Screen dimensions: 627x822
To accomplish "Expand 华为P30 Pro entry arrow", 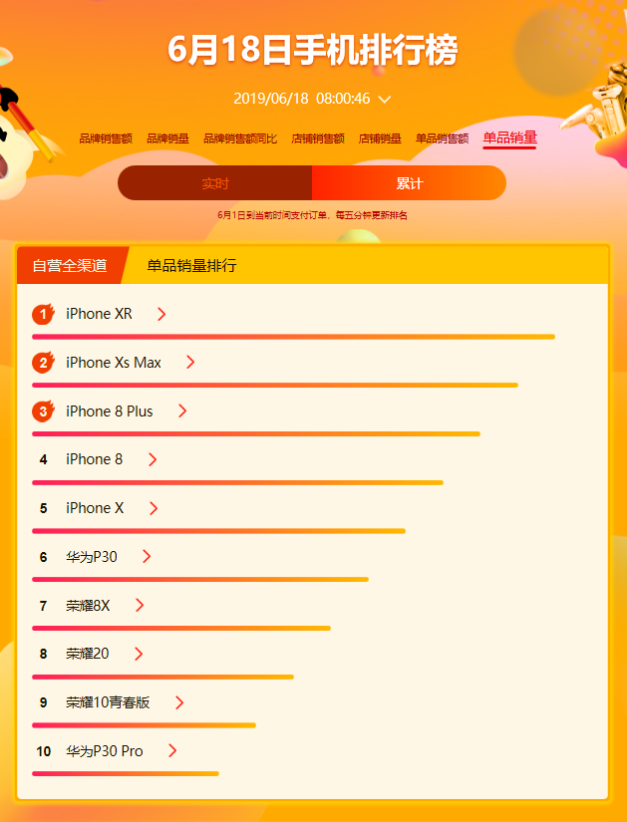I will [172, 751].
